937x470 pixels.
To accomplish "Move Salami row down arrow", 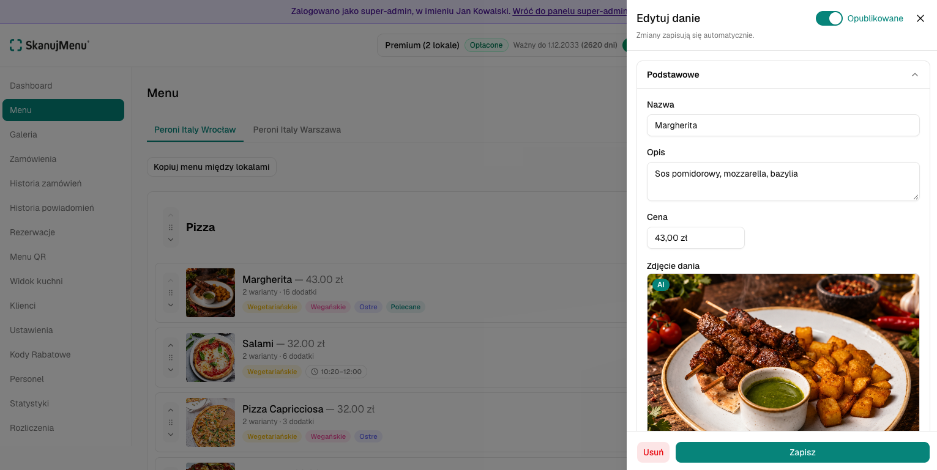I will pyautogui.click(x=171, y=370).
